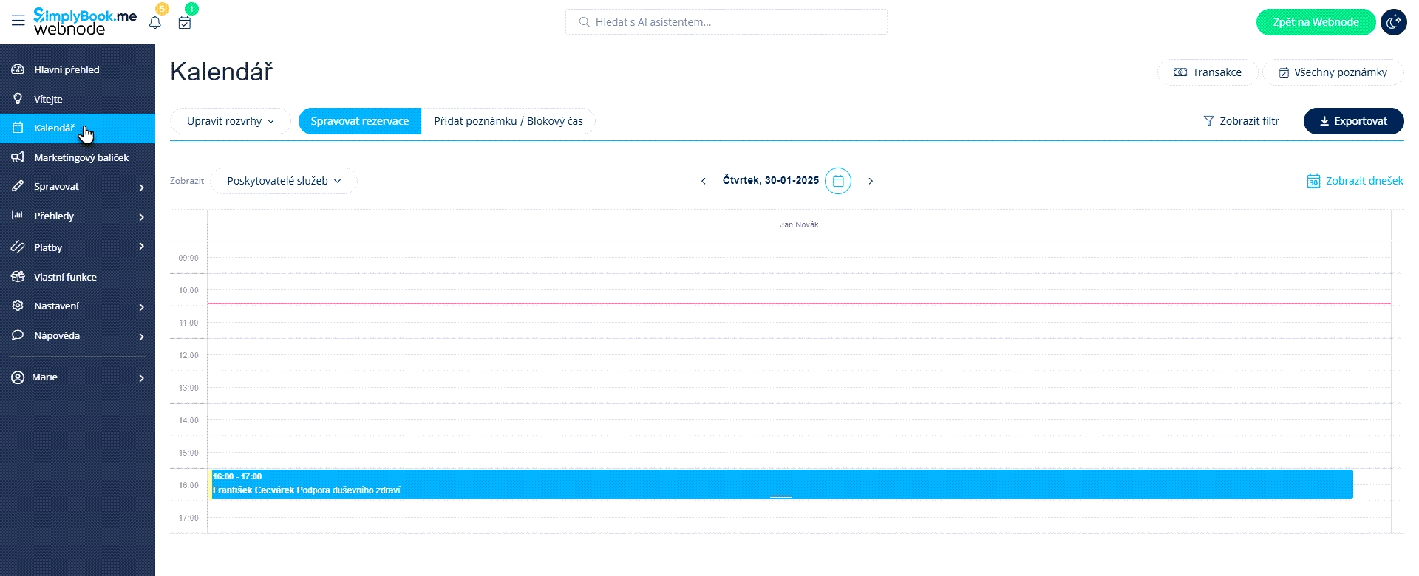Open Hlavní přehled in sidebar
This screenshot has width=1419, height=576.
click(67, 69)
